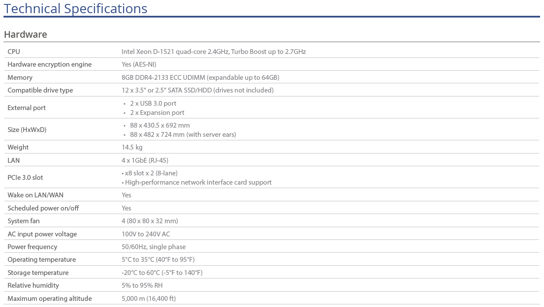Image resolution: width=544 pixels, height=307 pixels.
Task: Click the Hardware section title
Action: coord(25,34)
